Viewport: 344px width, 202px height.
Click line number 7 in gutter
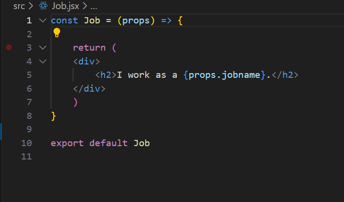[29, 102]
